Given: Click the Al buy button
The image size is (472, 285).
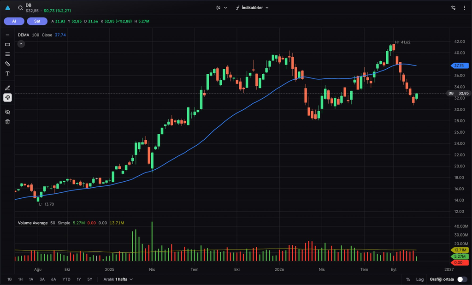Looking at the screenshot, I should 14,21.
